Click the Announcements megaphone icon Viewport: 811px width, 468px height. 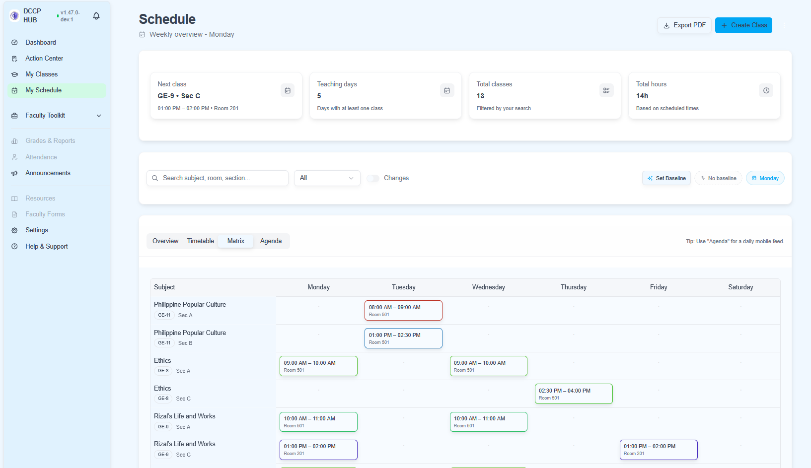click(14, 173)
